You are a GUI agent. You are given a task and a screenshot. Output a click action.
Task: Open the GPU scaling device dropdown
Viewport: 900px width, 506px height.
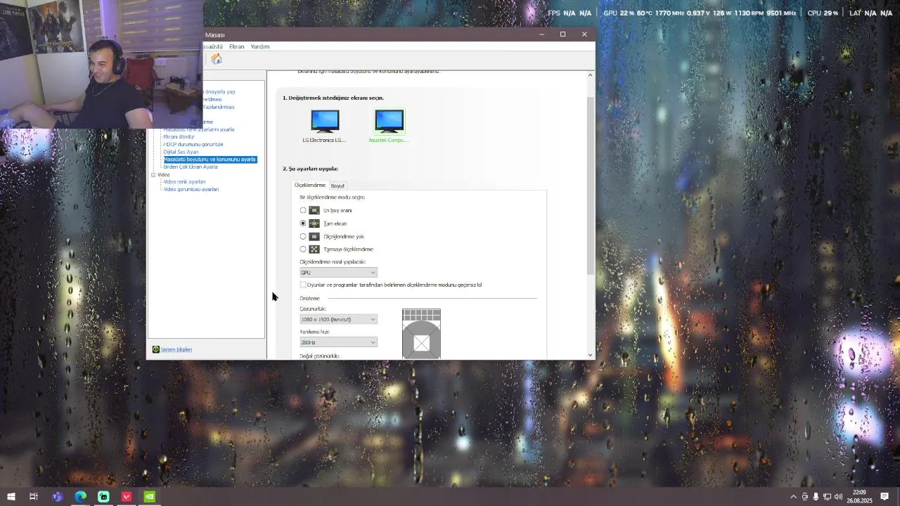point(338,272)
